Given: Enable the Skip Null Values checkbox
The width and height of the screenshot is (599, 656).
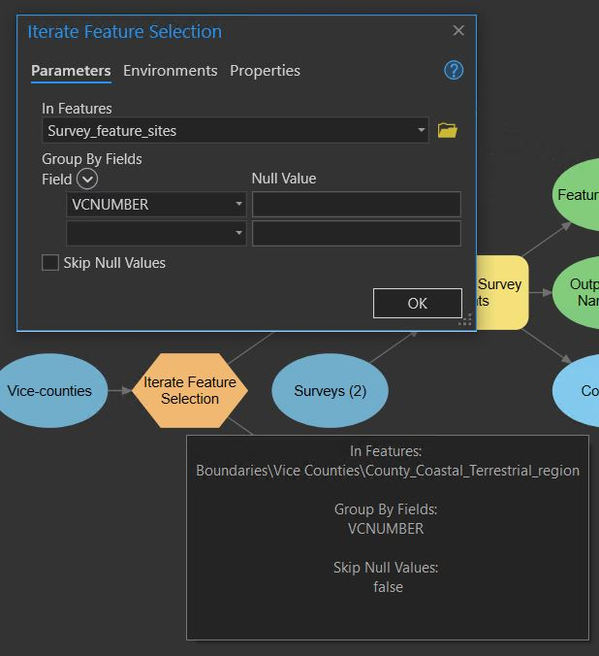Looking at the screenshot, I should (50, 263).
